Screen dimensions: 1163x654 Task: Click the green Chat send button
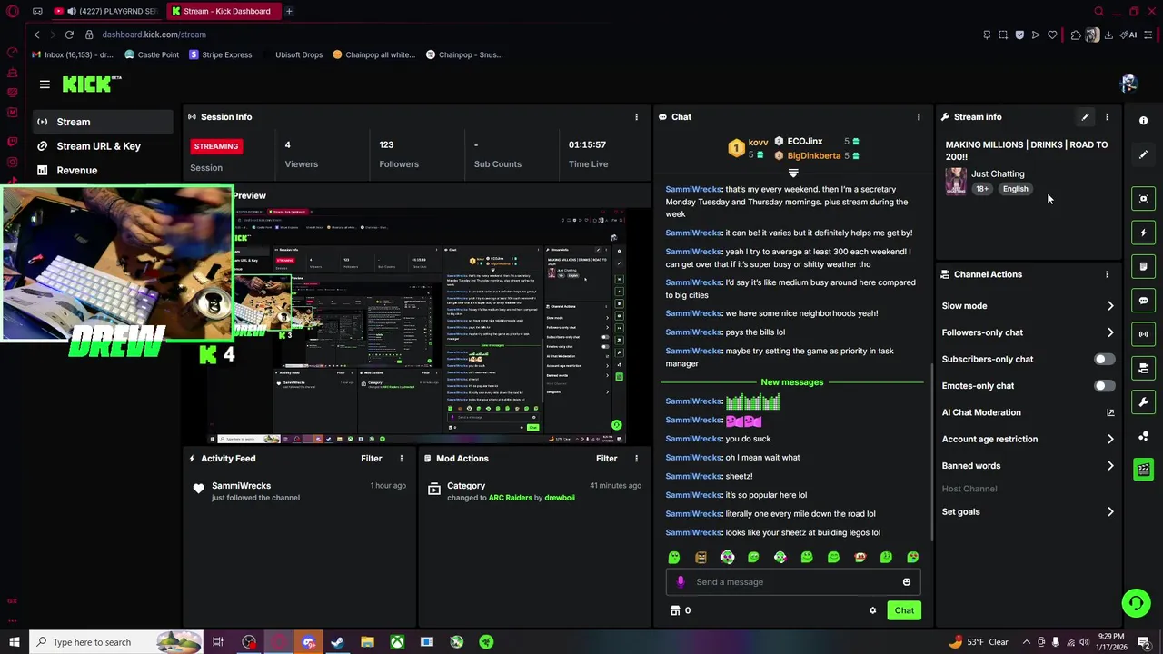click(x=904, y=610)
